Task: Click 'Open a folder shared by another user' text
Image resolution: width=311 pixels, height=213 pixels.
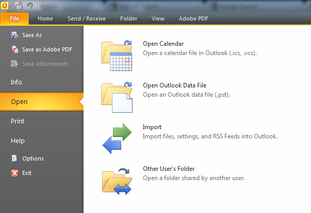Action: point(194,178)
